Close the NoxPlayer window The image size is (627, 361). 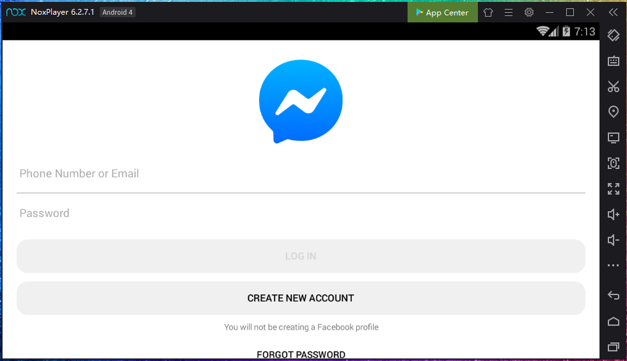tap(590, 12)
